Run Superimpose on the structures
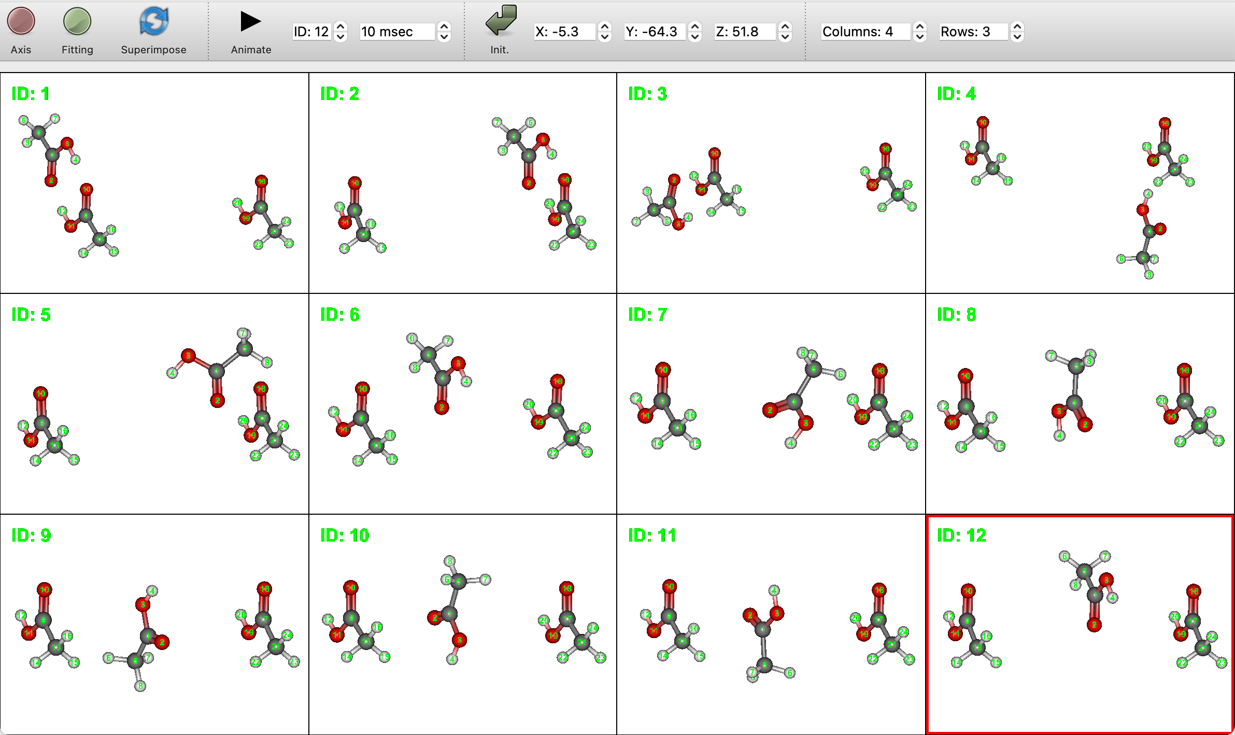Screen dimensions: 1235x735 tap(153, 21)
